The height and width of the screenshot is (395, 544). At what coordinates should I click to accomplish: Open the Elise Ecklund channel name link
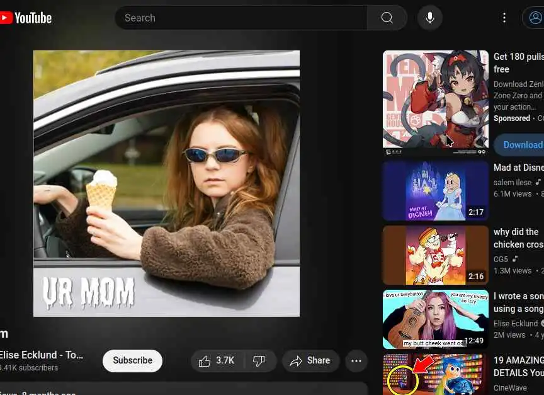tap(42, 355)
